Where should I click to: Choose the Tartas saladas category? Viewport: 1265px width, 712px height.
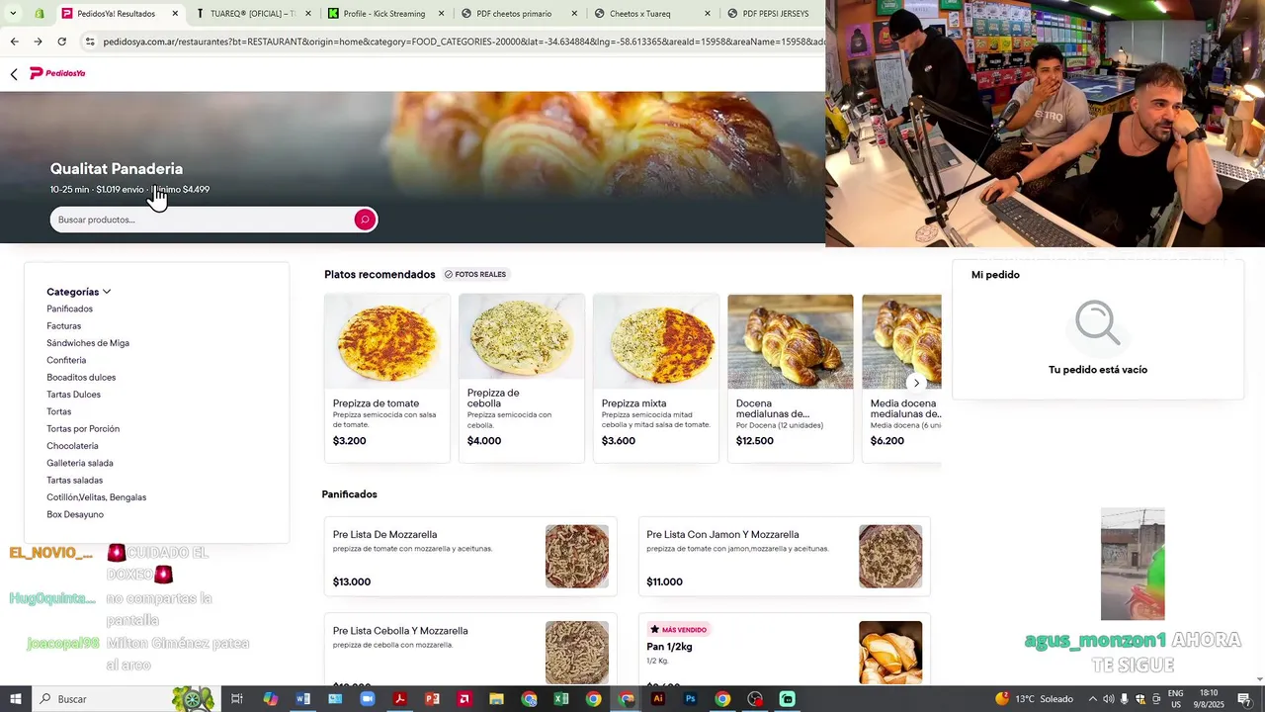click(74, 481)
